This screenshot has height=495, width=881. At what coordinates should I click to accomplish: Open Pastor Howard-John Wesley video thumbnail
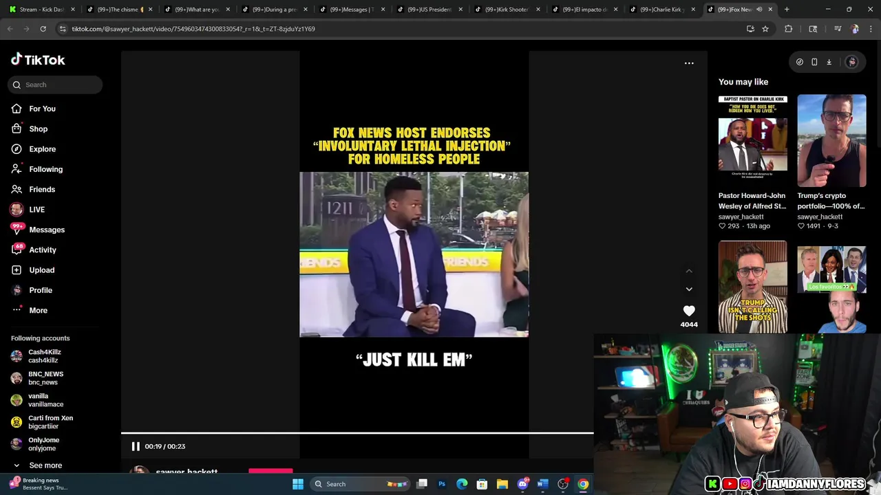pos(753,141)
